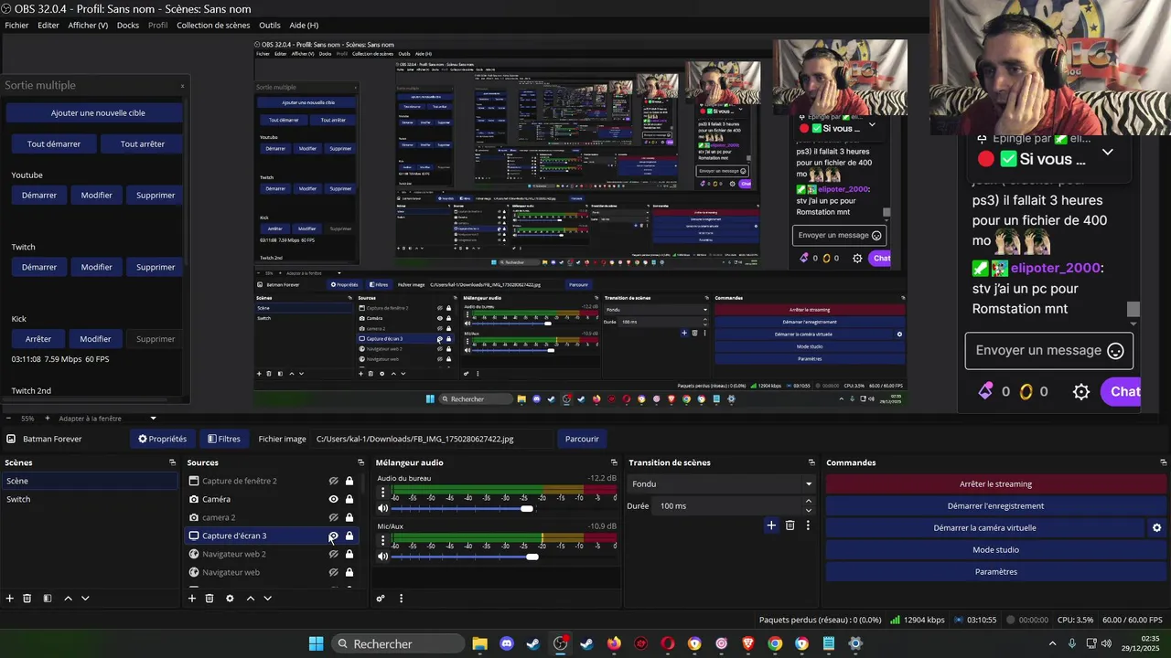Open the Mic/Aux three-dot options menu
Image resolution: width=1171 pixels, height=658 pixels.
click(383, 540)
